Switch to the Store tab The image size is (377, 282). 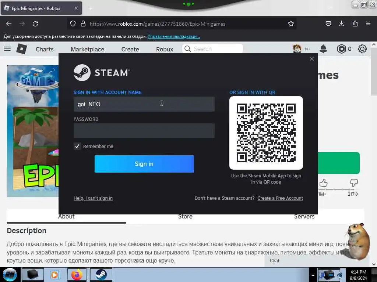pos(185,217)
